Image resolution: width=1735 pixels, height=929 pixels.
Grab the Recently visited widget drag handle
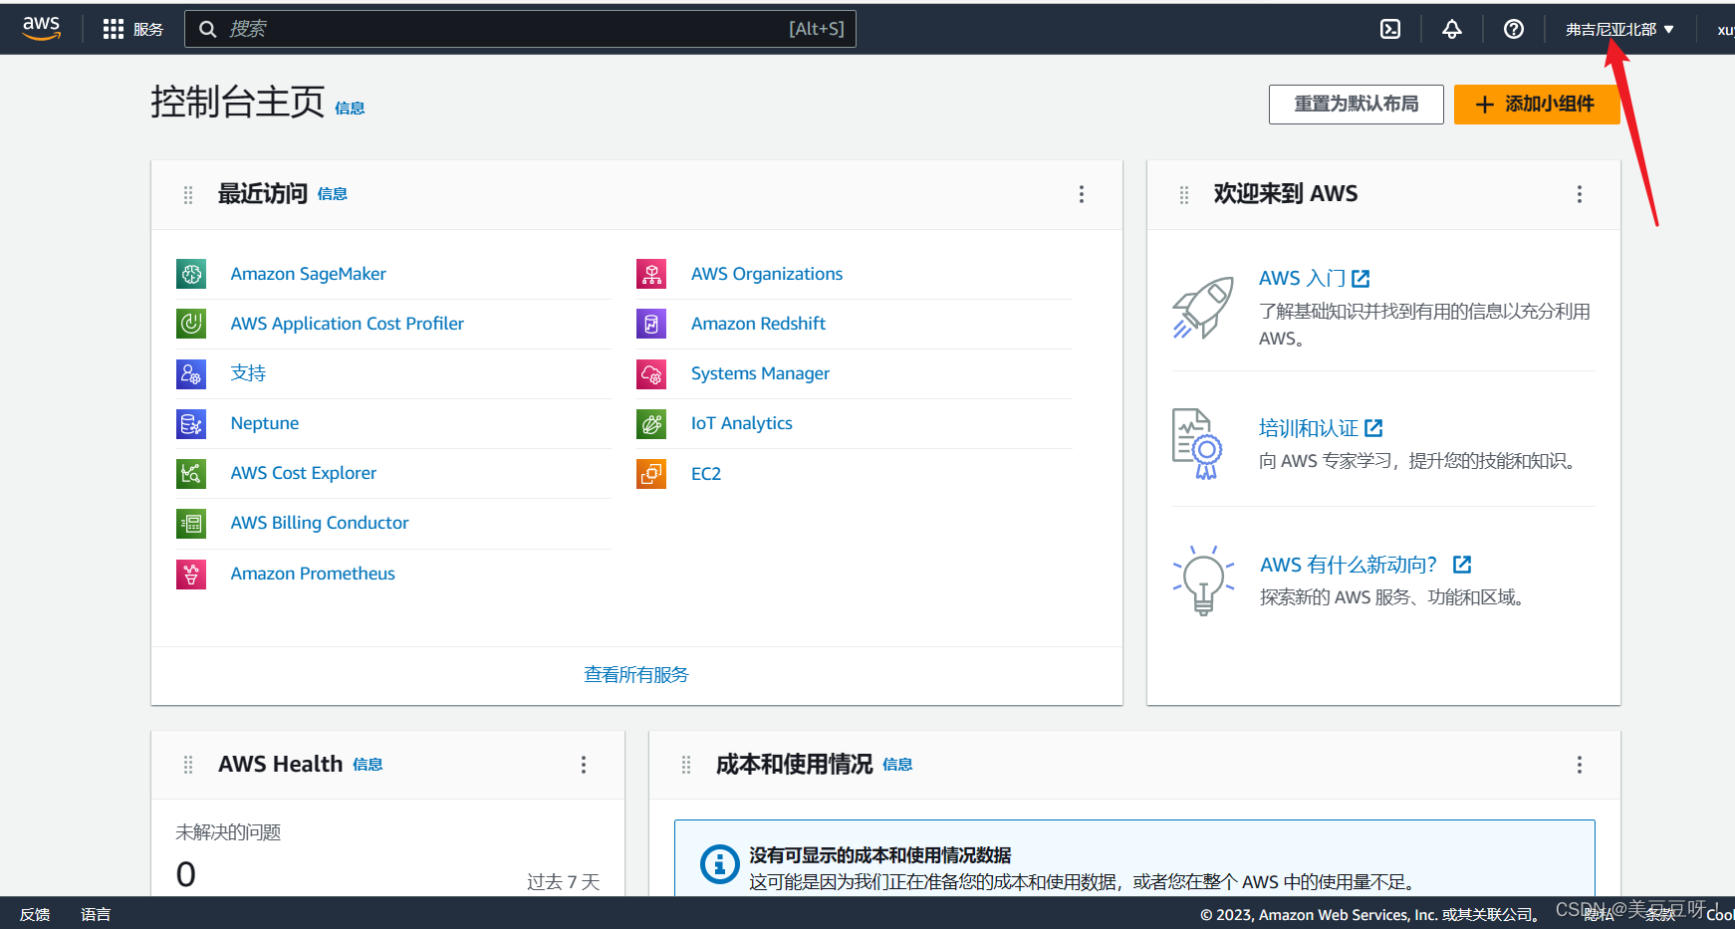[188, 194]
